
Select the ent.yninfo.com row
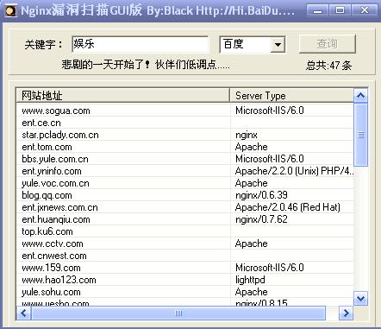point(185,171)
